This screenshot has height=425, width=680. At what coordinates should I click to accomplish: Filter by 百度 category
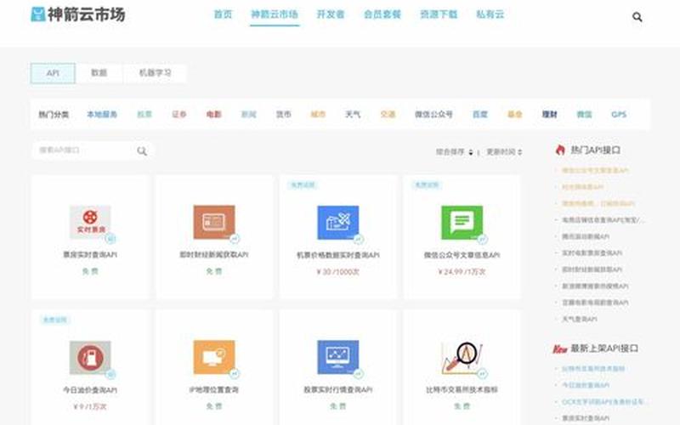tap(480, 115)
